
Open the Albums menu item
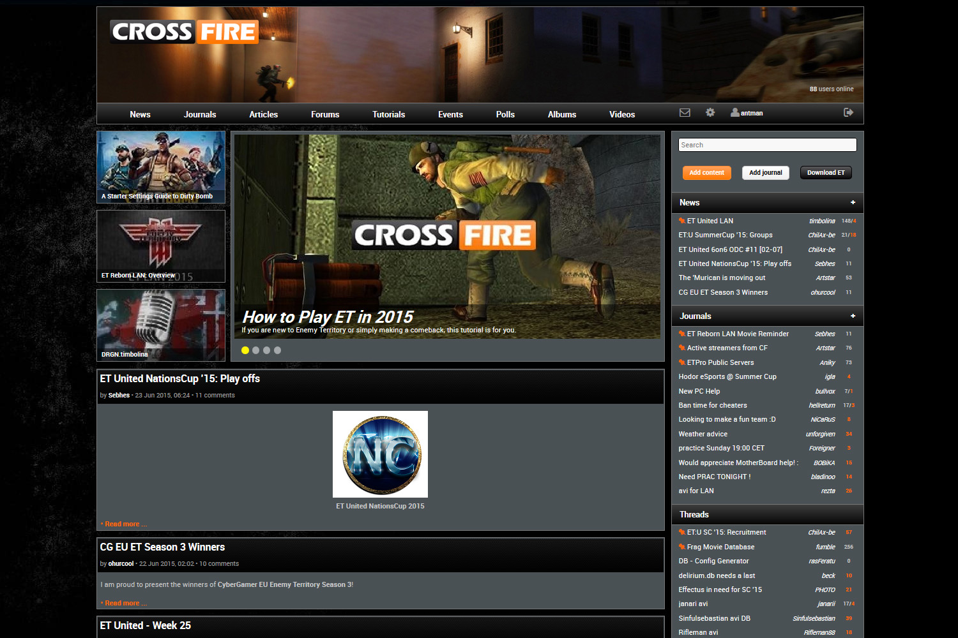point(562,114)
